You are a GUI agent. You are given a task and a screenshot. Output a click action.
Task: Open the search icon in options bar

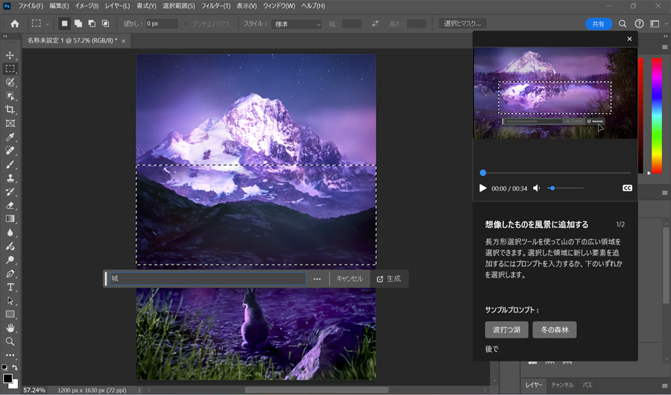(623, 24)
